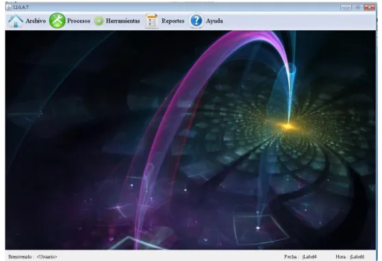Open the Ayuda menu label
Image resolution: width=382 pixels, height=261 pixels.
pos(214,21)
